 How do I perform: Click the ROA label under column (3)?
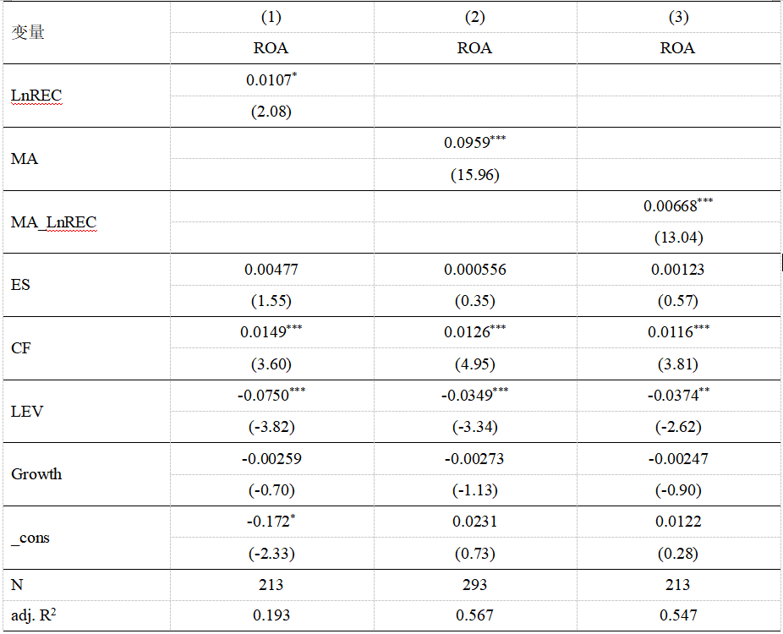(677, 48)
